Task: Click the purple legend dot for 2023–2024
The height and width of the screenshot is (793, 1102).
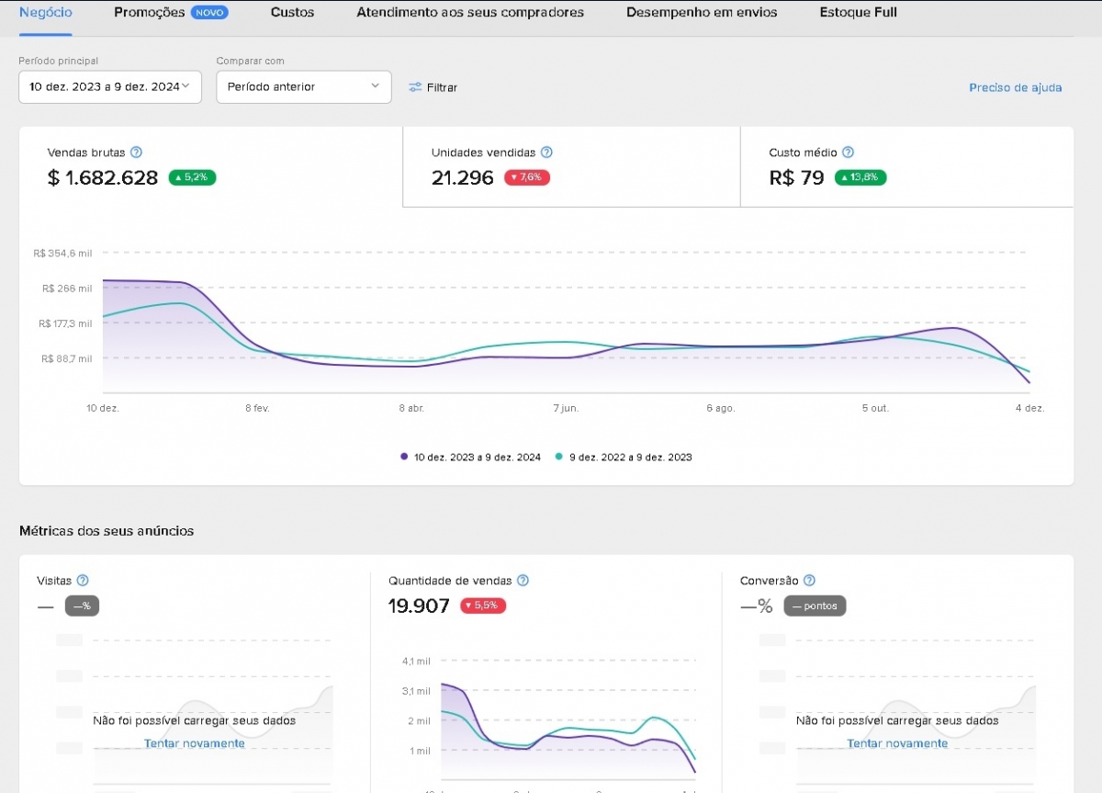Action: (404, 457)
